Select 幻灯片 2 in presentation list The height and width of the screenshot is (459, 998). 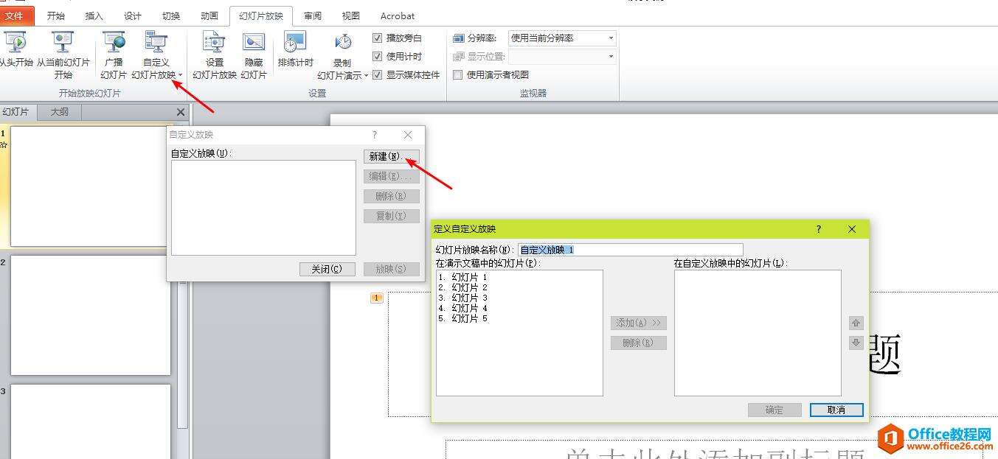[x=462, y=287]
